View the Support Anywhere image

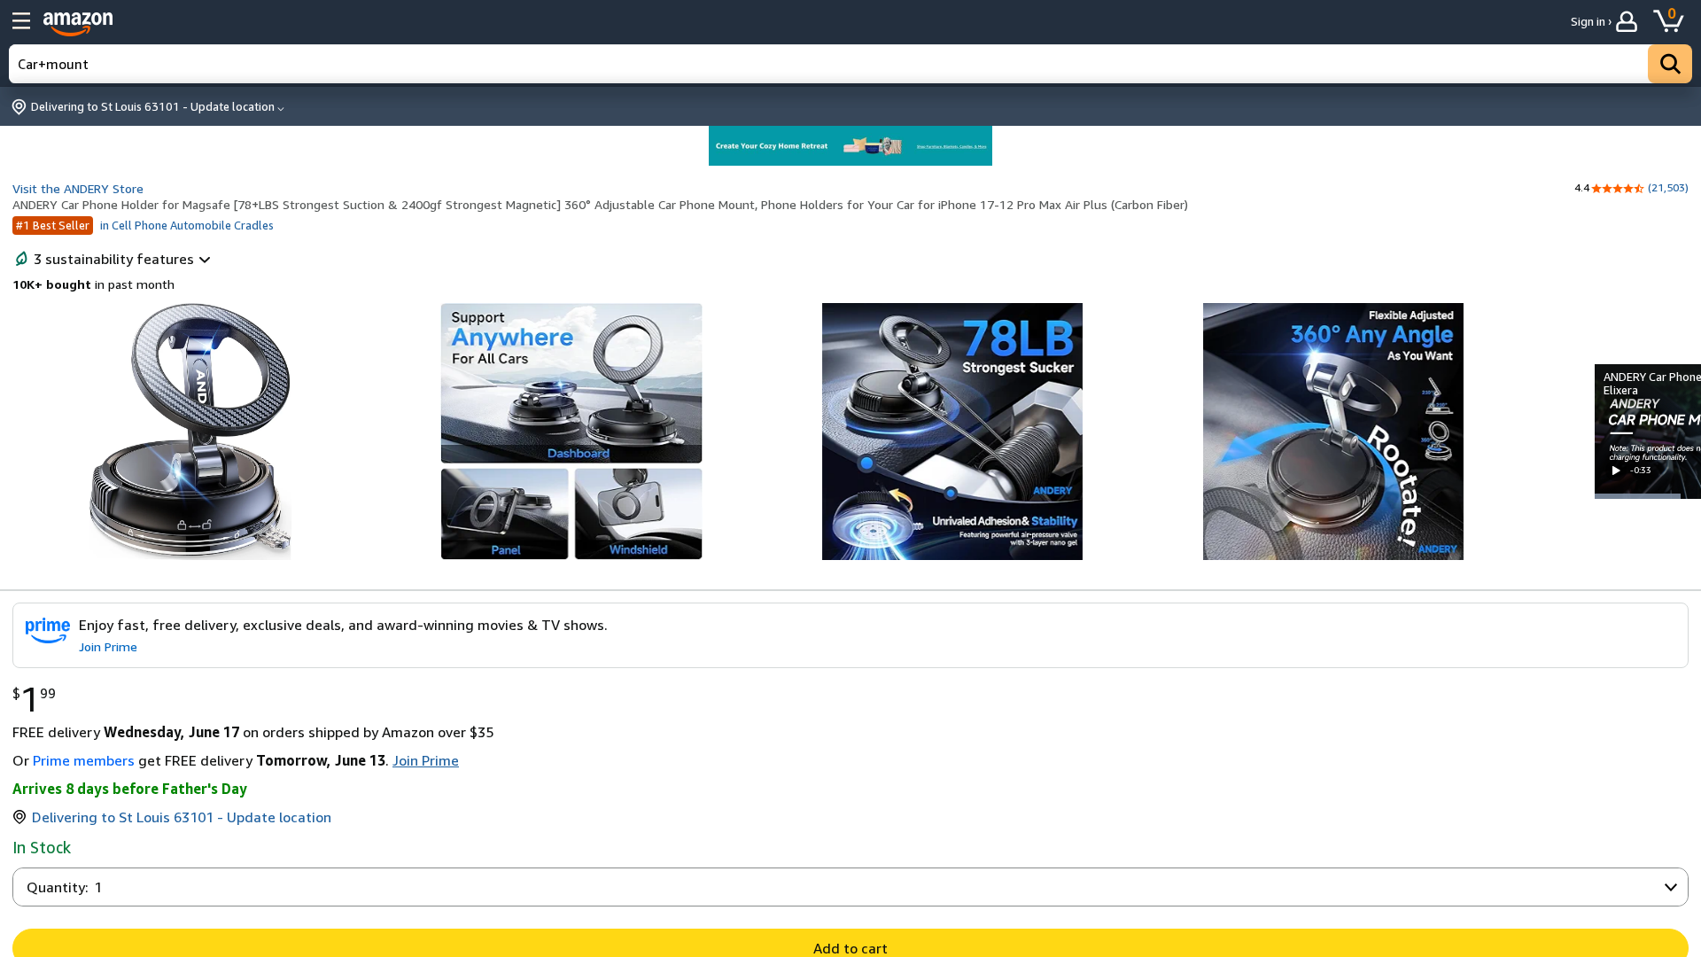[571, 432]
